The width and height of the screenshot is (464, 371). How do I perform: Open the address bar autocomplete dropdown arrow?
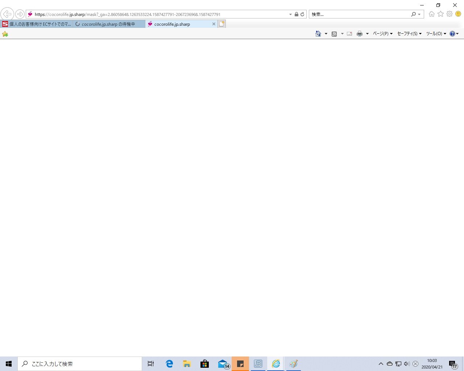290,14
